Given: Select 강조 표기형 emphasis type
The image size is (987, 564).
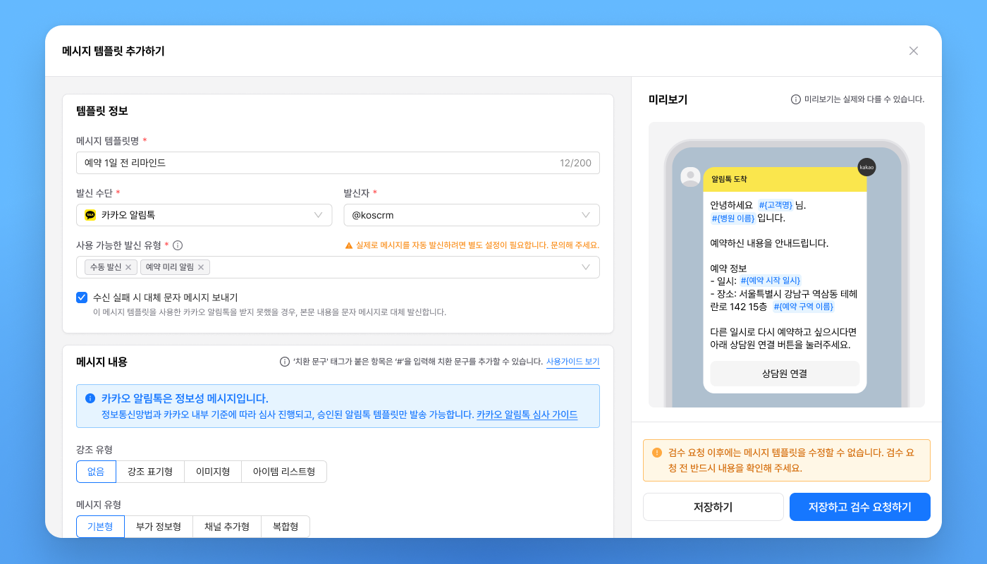Looking at the screenshot, I should click(x=150, y=472).
